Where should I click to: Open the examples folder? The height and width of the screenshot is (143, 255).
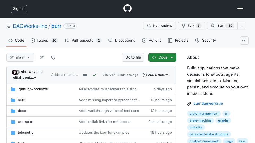[x=26, y=122]
